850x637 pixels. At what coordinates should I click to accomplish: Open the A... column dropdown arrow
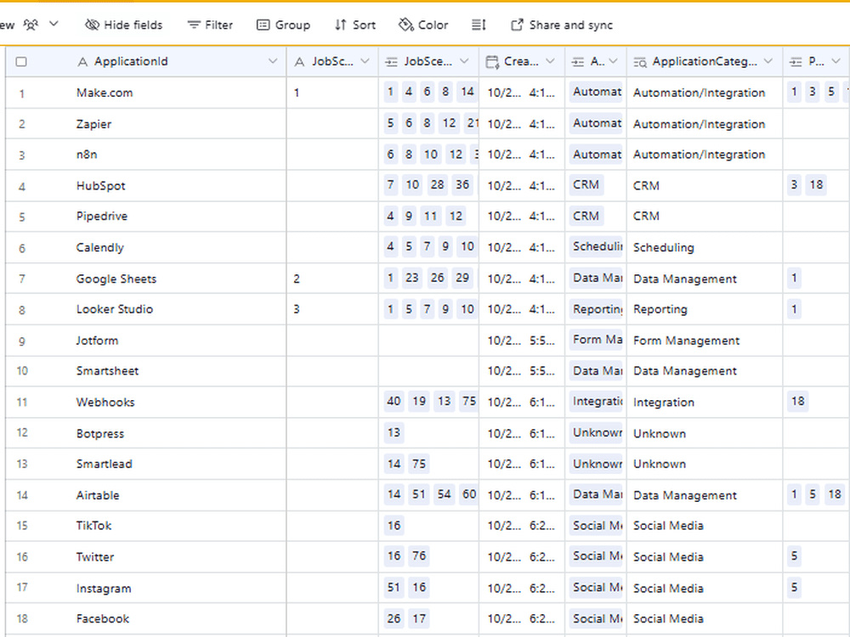point(613,61)
